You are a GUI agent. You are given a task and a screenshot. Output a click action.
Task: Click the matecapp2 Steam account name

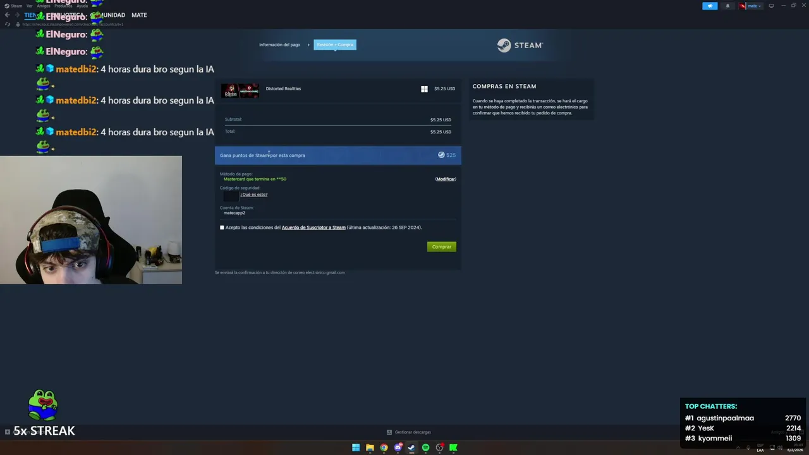pos(234,213)
